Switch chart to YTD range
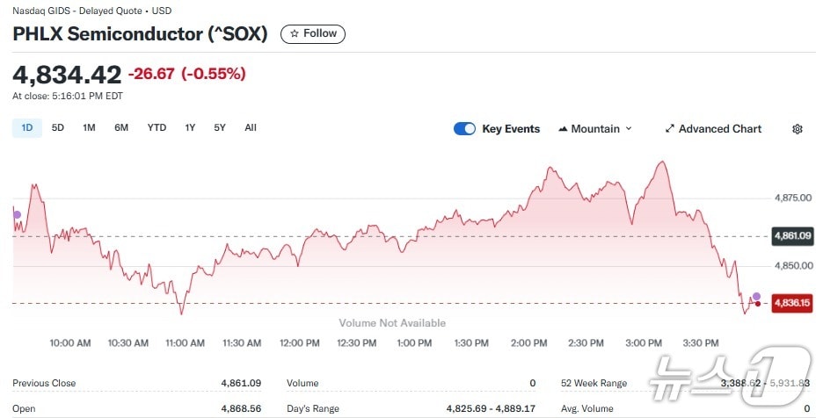The height and width of the screenshot is (418, 823). 157,127
